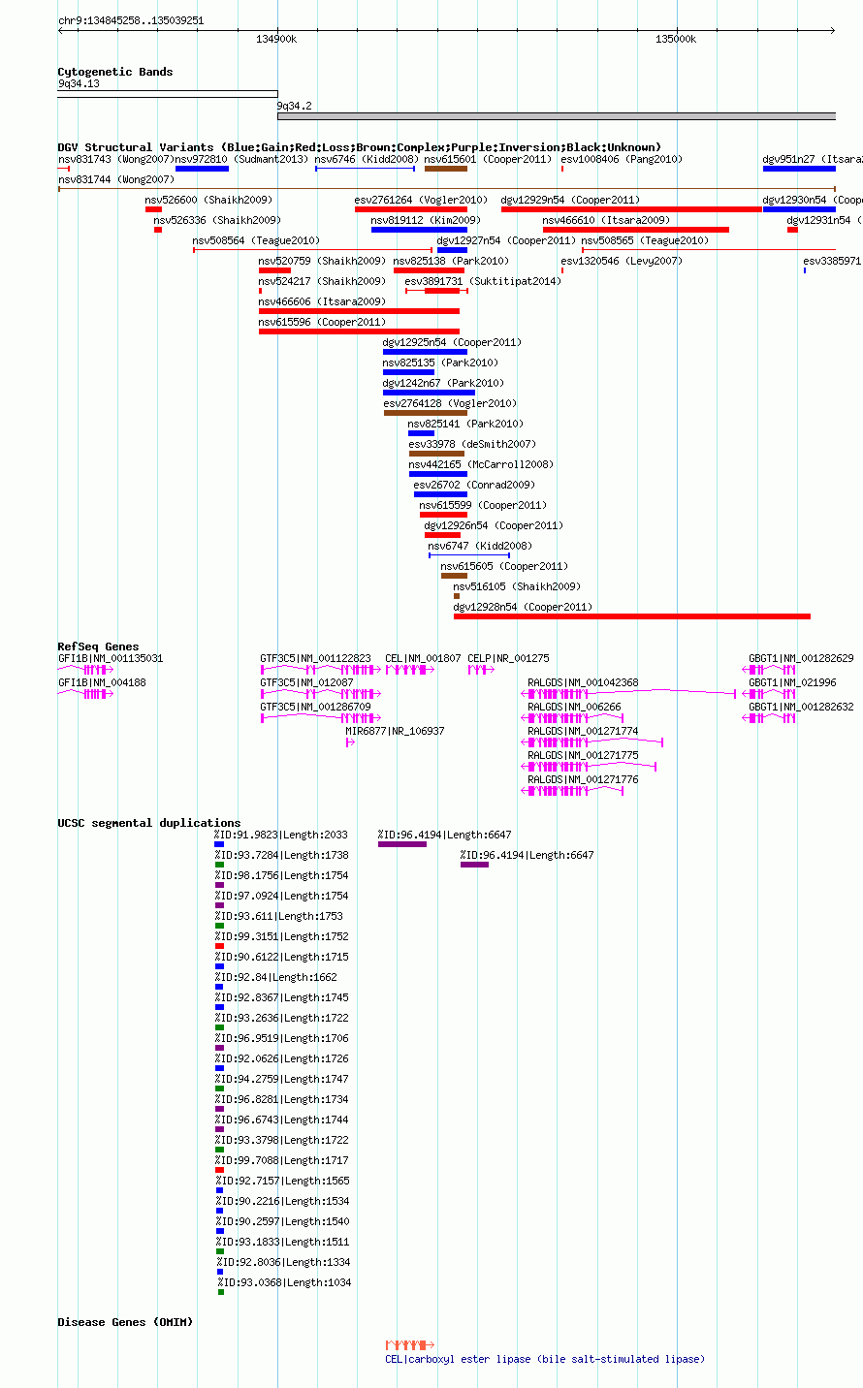Select nsv526336 (Shaikh2009) variant

(158, 230)
